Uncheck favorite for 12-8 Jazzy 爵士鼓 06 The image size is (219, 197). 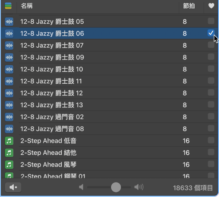point(211,33)
